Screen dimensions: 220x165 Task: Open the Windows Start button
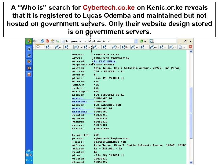point(29,41)
